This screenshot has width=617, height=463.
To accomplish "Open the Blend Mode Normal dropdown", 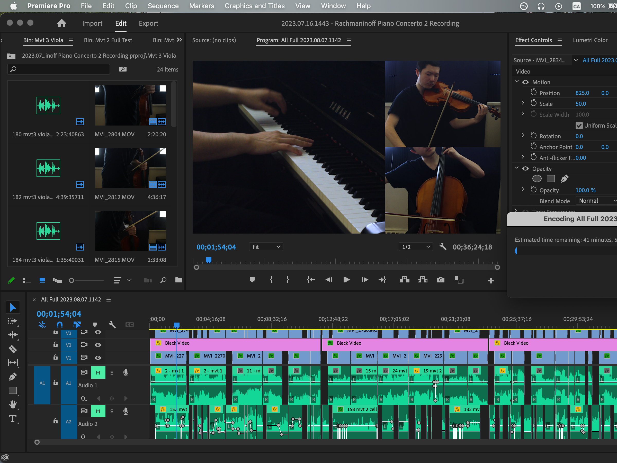I will (596, 201).
